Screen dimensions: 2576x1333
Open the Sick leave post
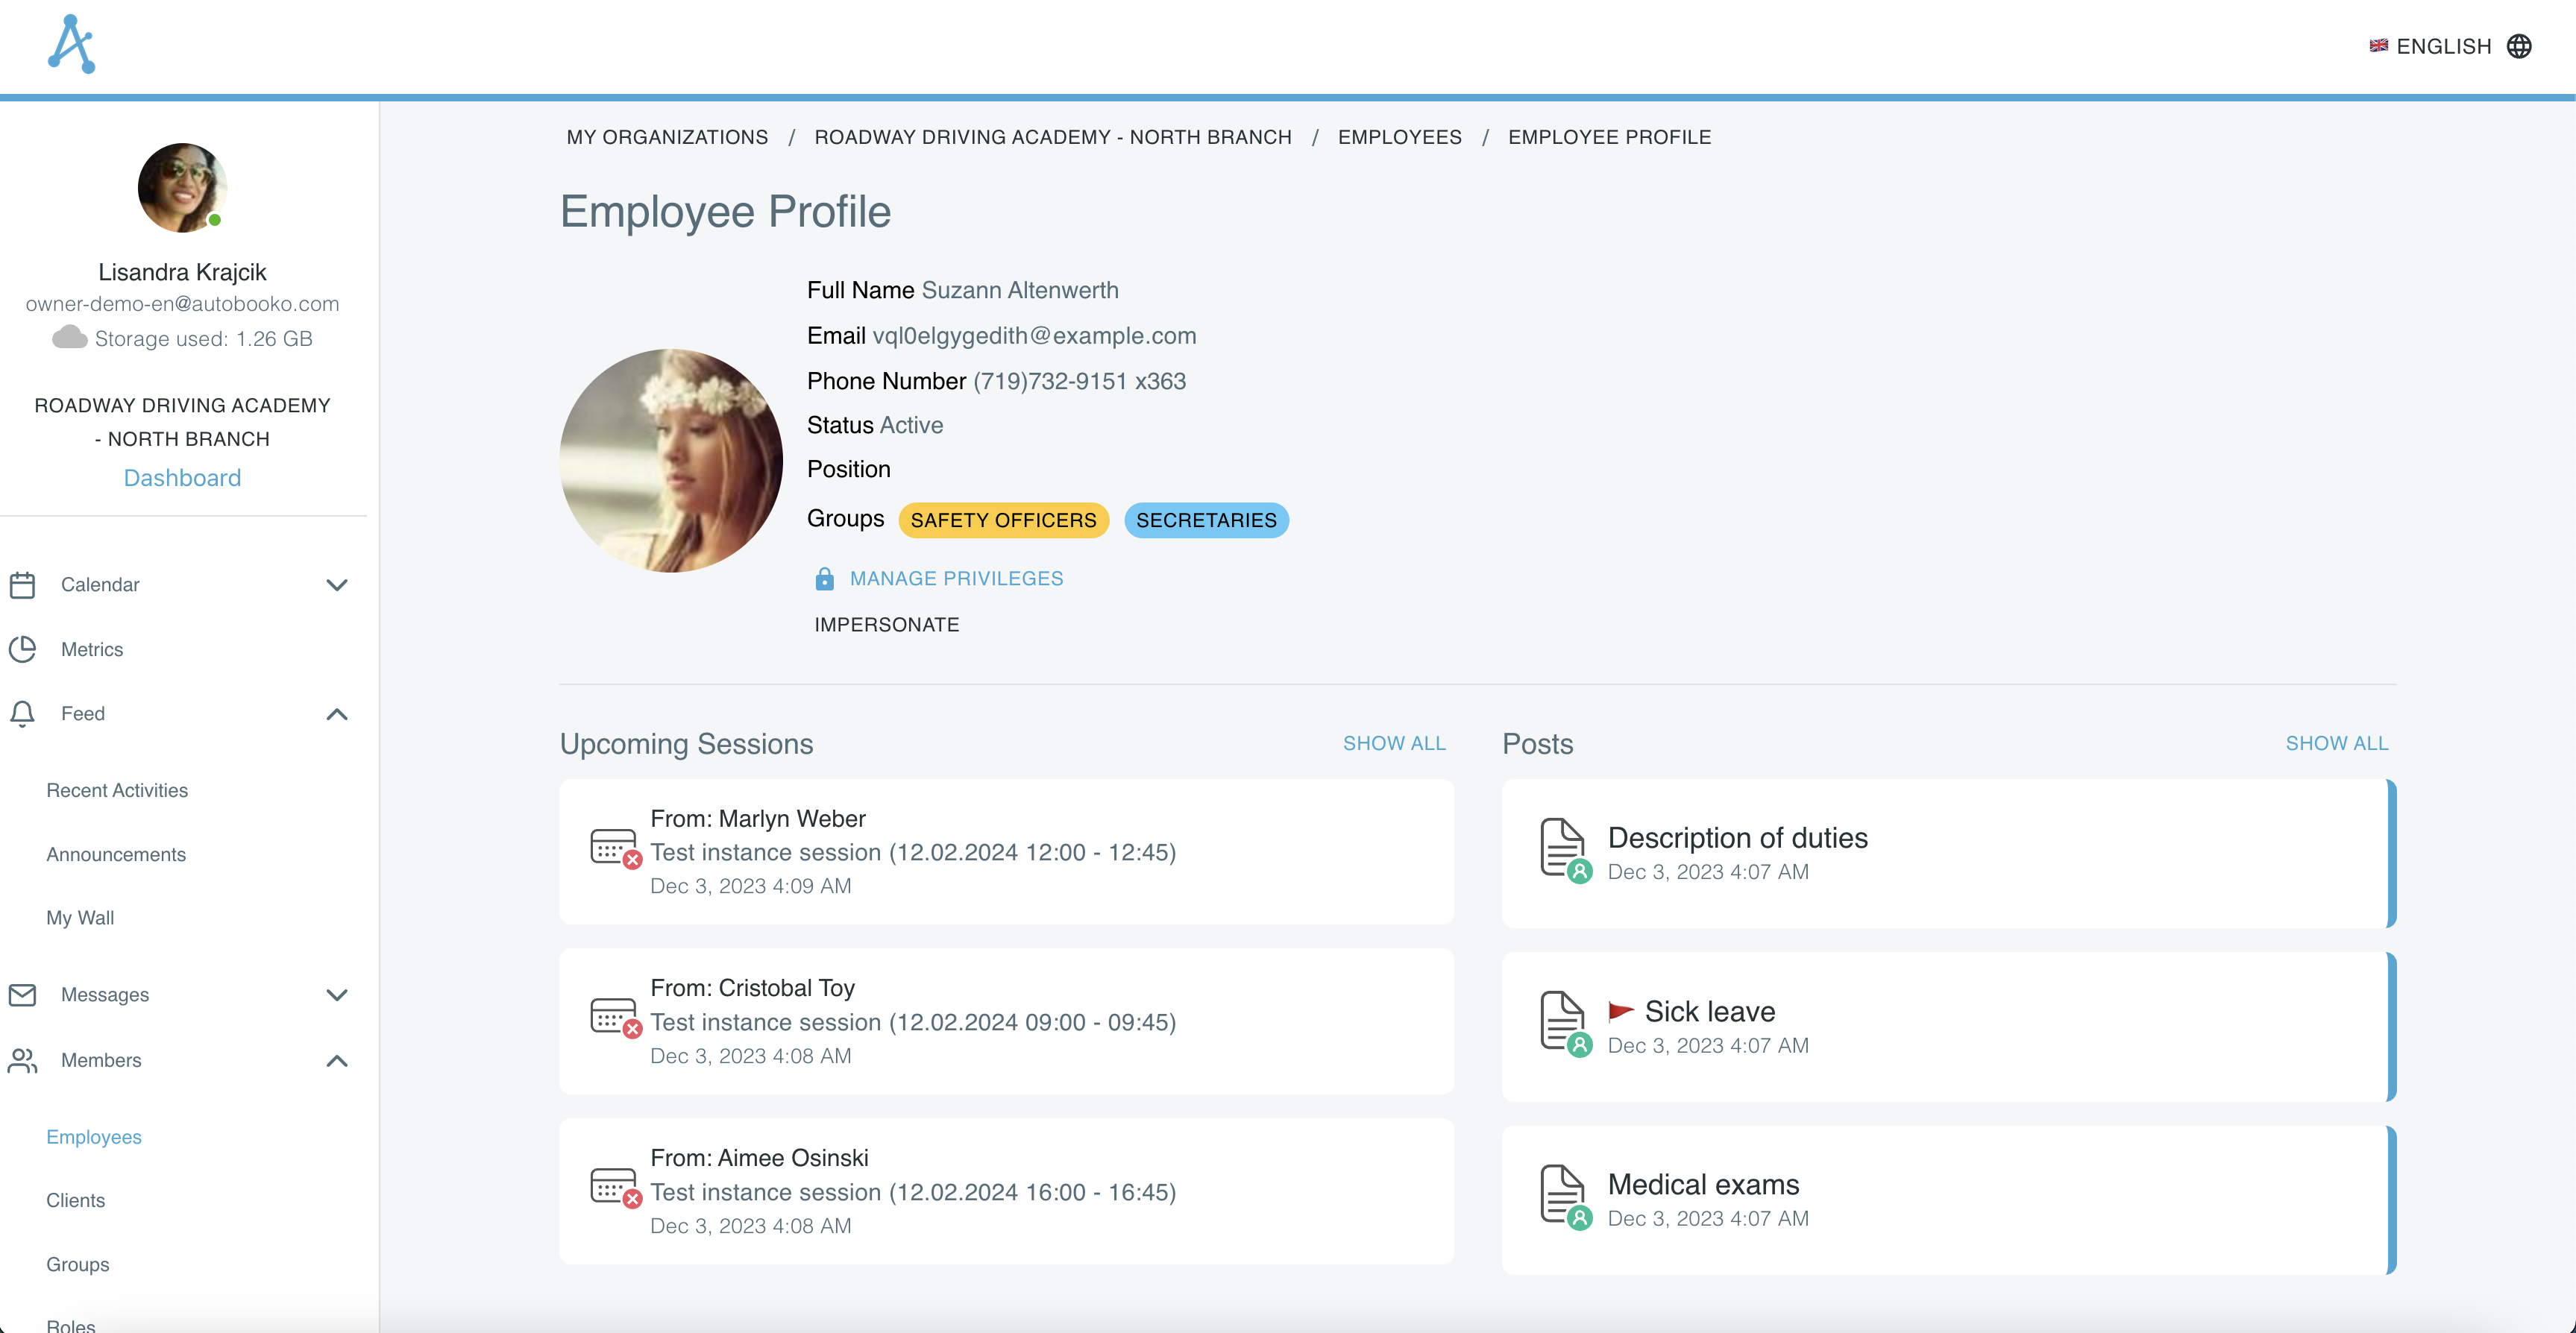click(x=1710, y=1011)
